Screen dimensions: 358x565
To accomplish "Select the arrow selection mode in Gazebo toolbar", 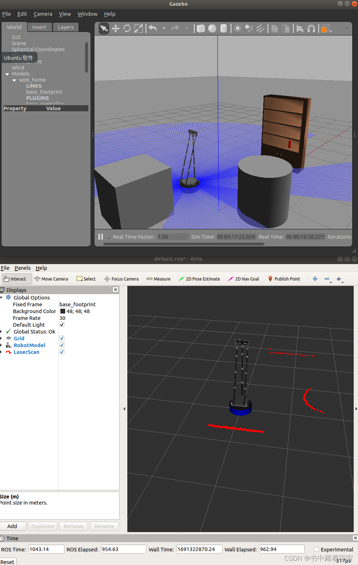I will pos(104,28).
